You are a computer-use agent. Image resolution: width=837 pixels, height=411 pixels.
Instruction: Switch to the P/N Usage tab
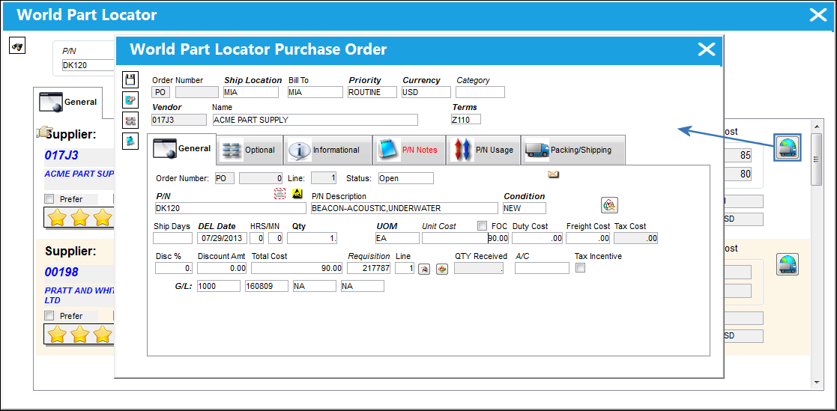click(x=483, y=150)
